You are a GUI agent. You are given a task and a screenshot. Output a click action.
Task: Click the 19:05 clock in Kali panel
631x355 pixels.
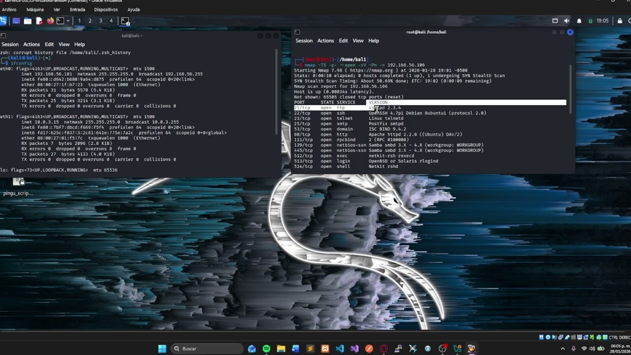[x=602, y=21]
